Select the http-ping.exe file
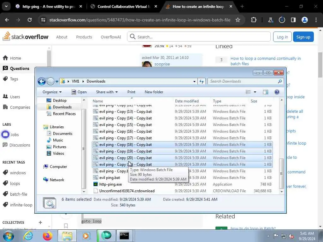323x242 pixels. (182, 184)
